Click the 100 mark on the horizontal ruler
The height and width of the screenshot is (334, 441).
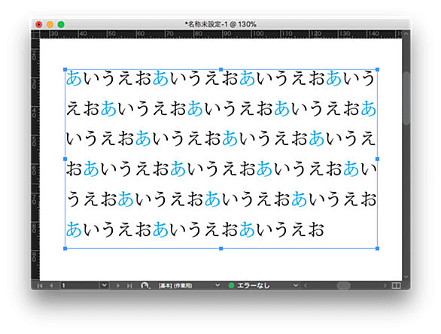(258, 34)
